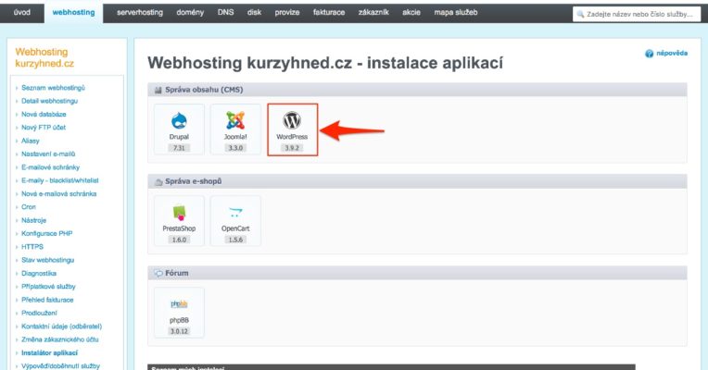Viewport: 708px width, 370px height.
Task: Open the serverhosting menu item
Action: (x=140, y=13)
